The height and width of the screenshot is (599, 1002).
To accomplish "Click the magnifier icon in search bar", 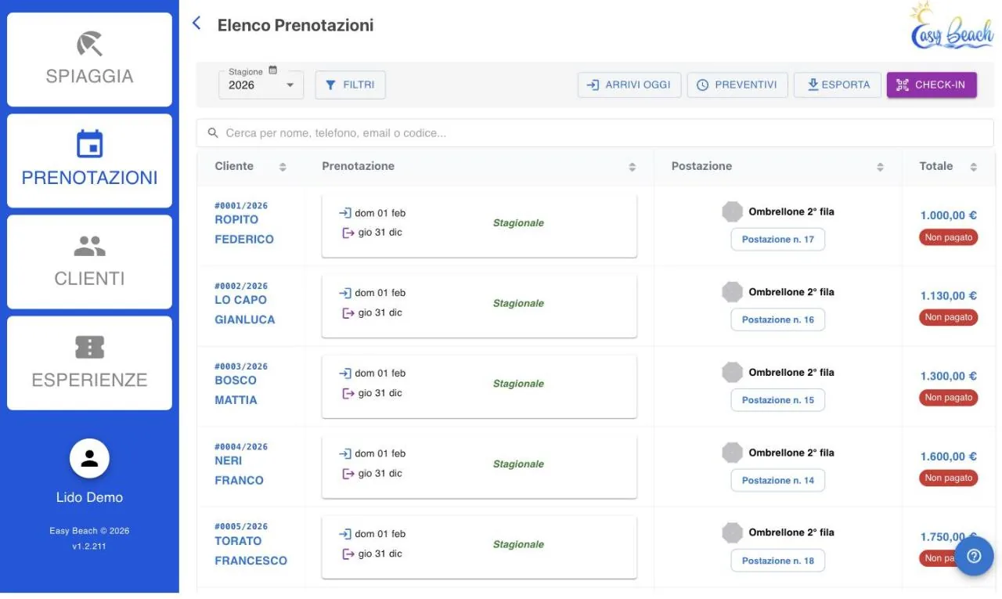I will point(213,133).
